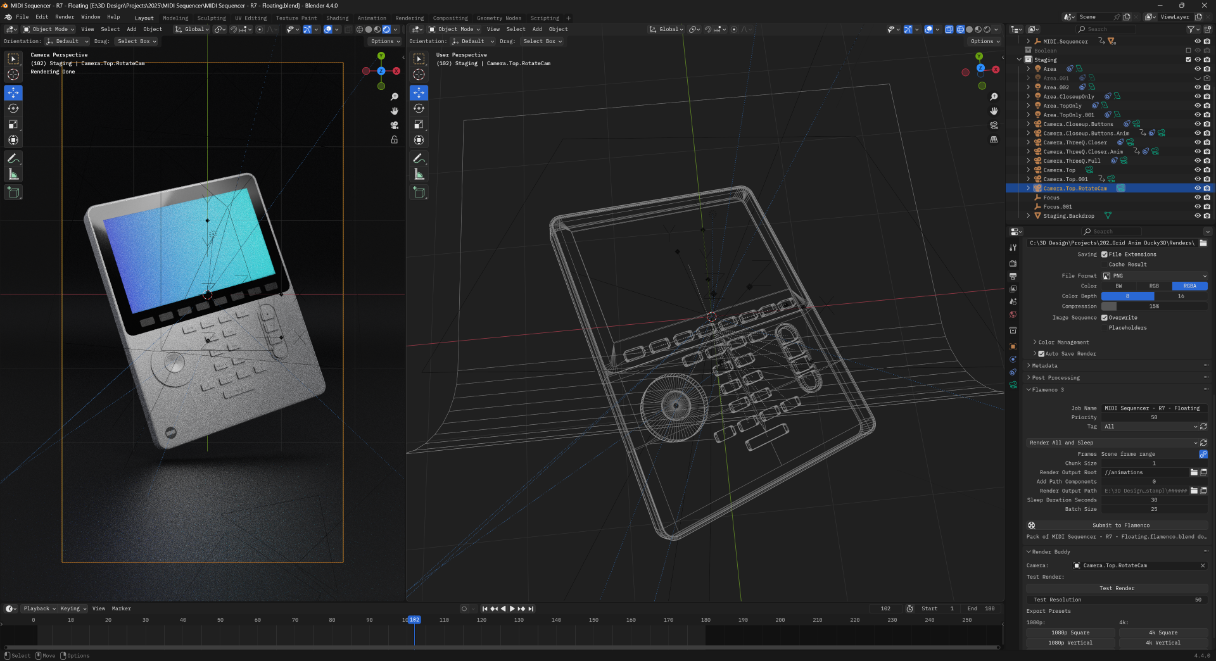Click the current frame field showing 102
Screen dimensions: 1216x661
[885, 608]
